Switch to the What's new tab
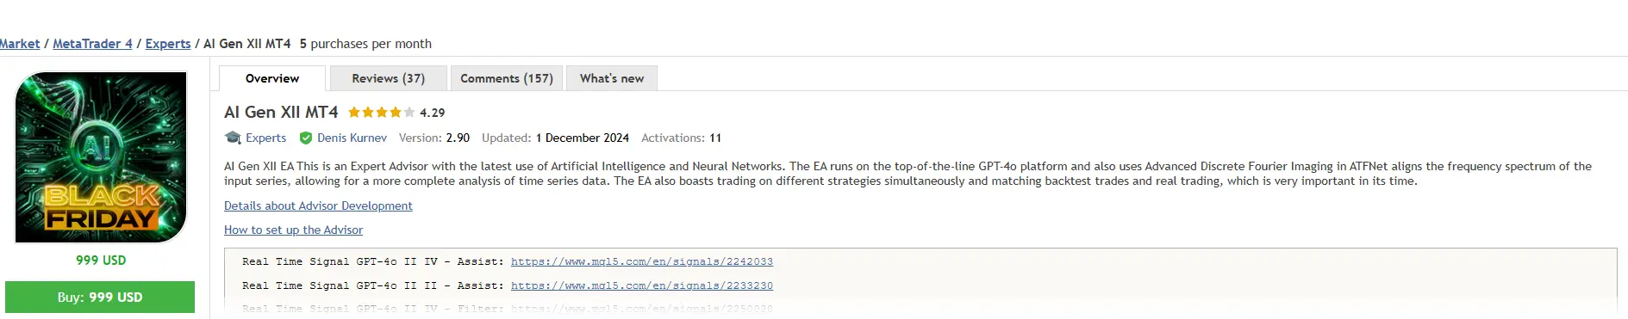The width and height of the screenshot is (1628, 319). point(612,78)
